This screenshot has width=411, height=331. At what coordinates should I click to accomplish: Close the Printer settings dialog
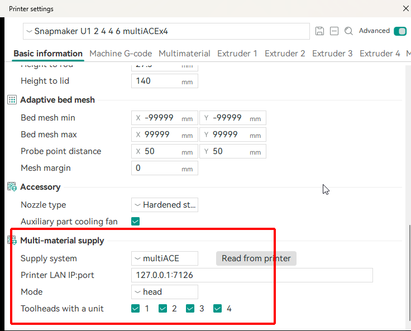(406, 8)
